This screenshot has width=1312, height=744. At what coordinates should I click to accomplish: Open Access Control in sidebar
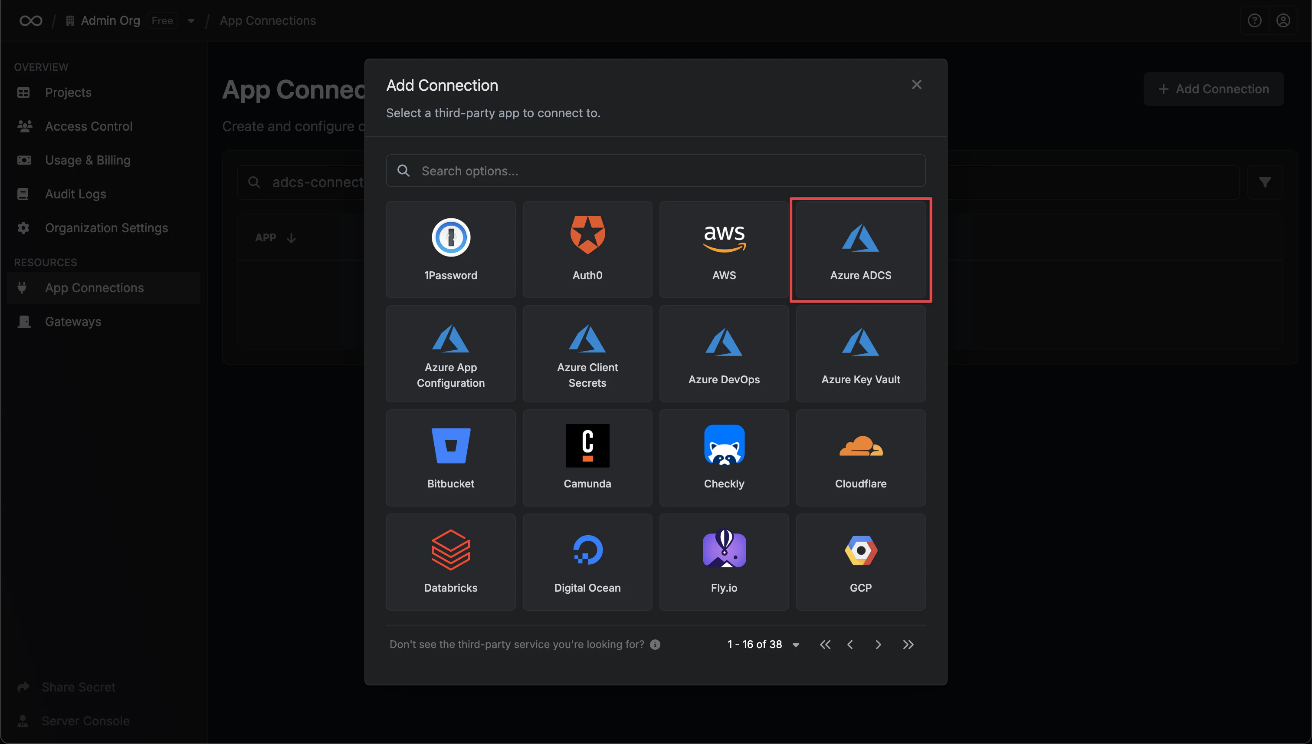tap(104, 126)
